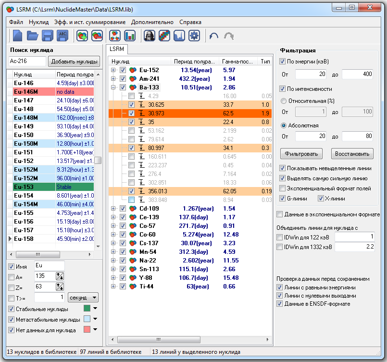The image size is (387, 362).
Task: Enable the exponential field format checkbox
Action: click(x=283, y=188)
